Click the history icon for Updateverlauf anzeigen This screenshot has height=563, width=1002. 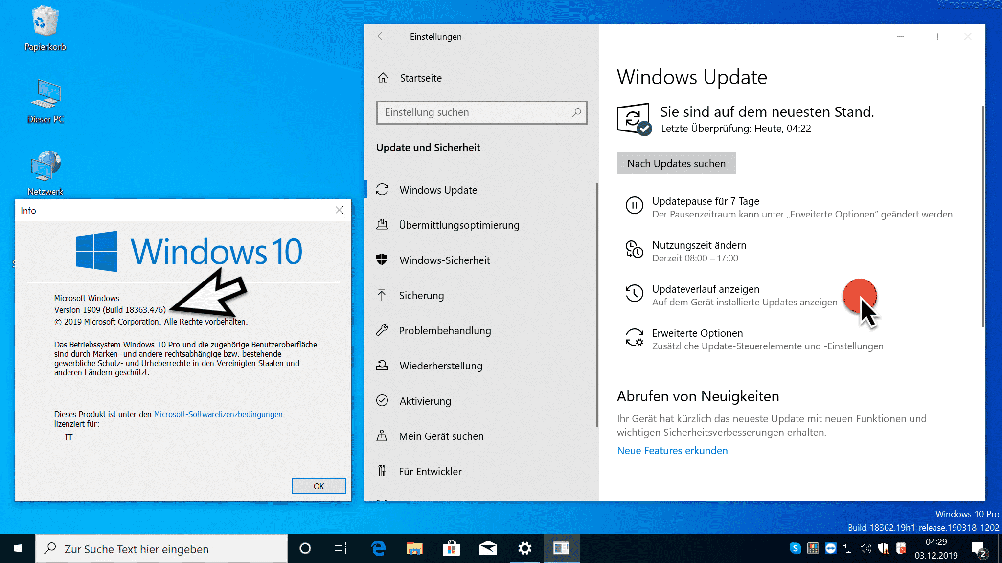(x=635, y=294)
